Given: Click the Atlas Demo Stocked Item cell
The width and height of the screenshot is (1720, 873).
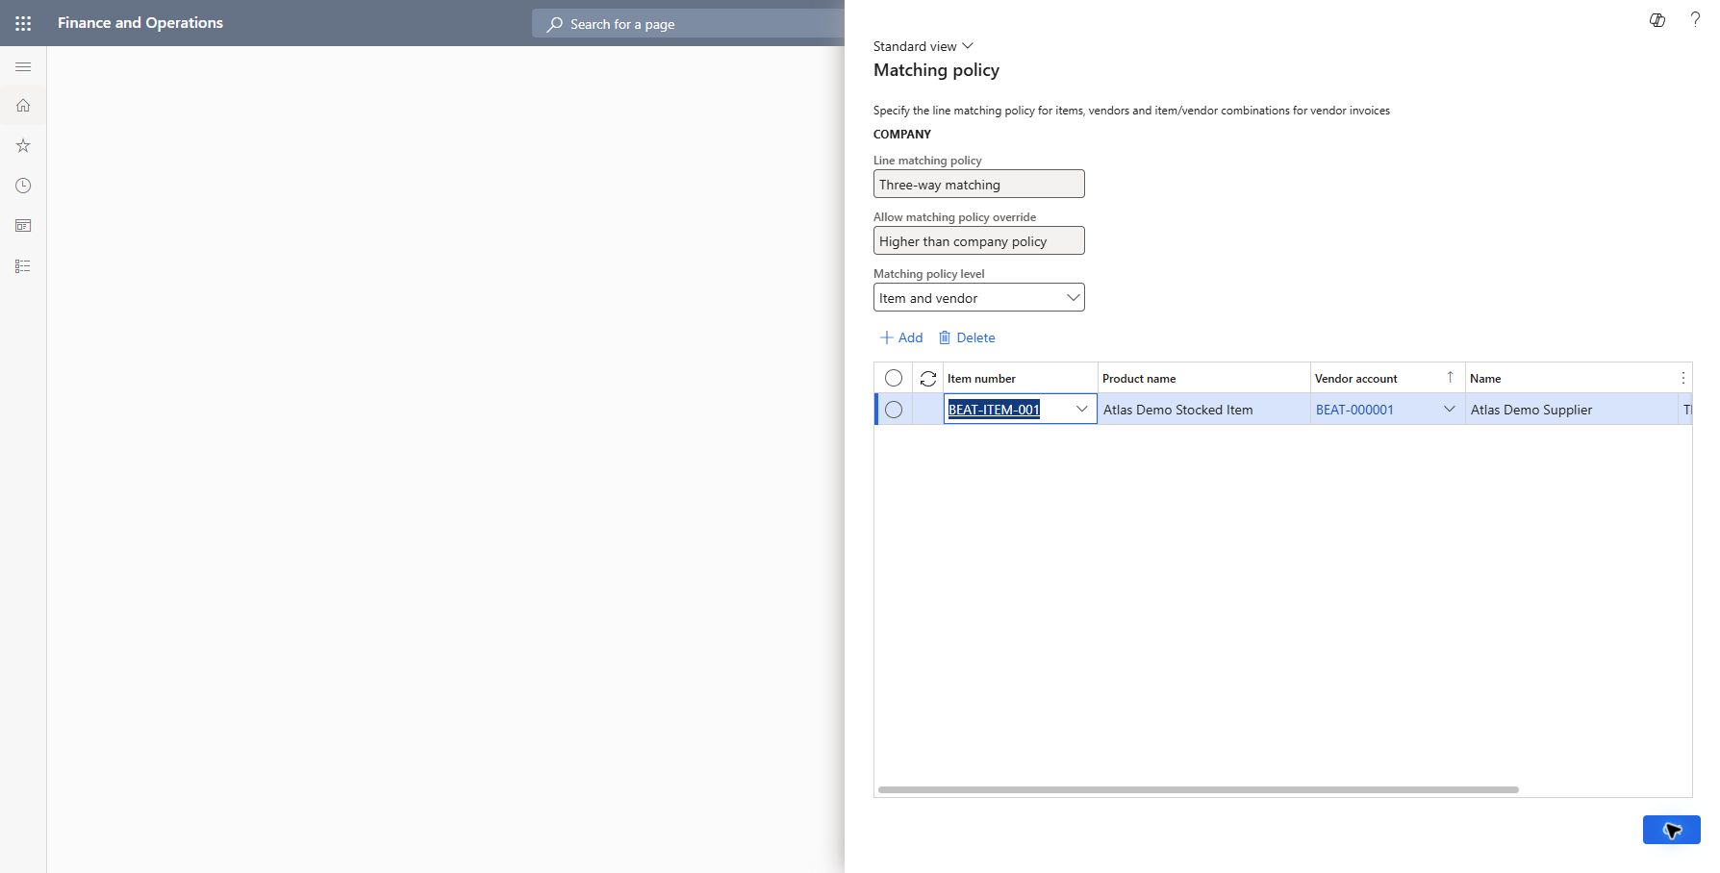Looking at the screenshot, I should 1203,410.
